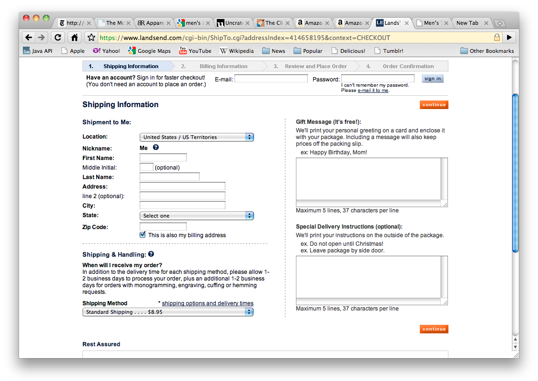Viewport: 538px width, 381px height.
Task: Switch to the Uncrate tab
Action: coord(233,23)
